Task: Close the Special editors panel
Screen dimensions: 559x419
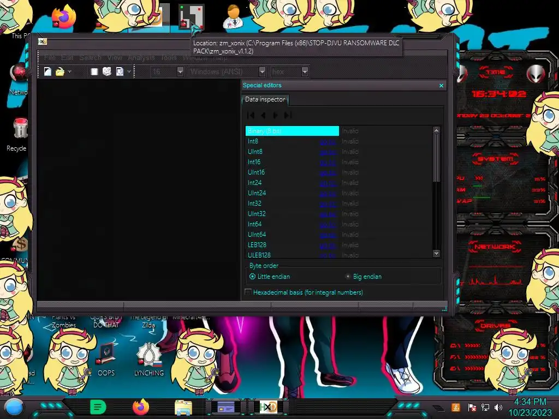Action: 441,86
